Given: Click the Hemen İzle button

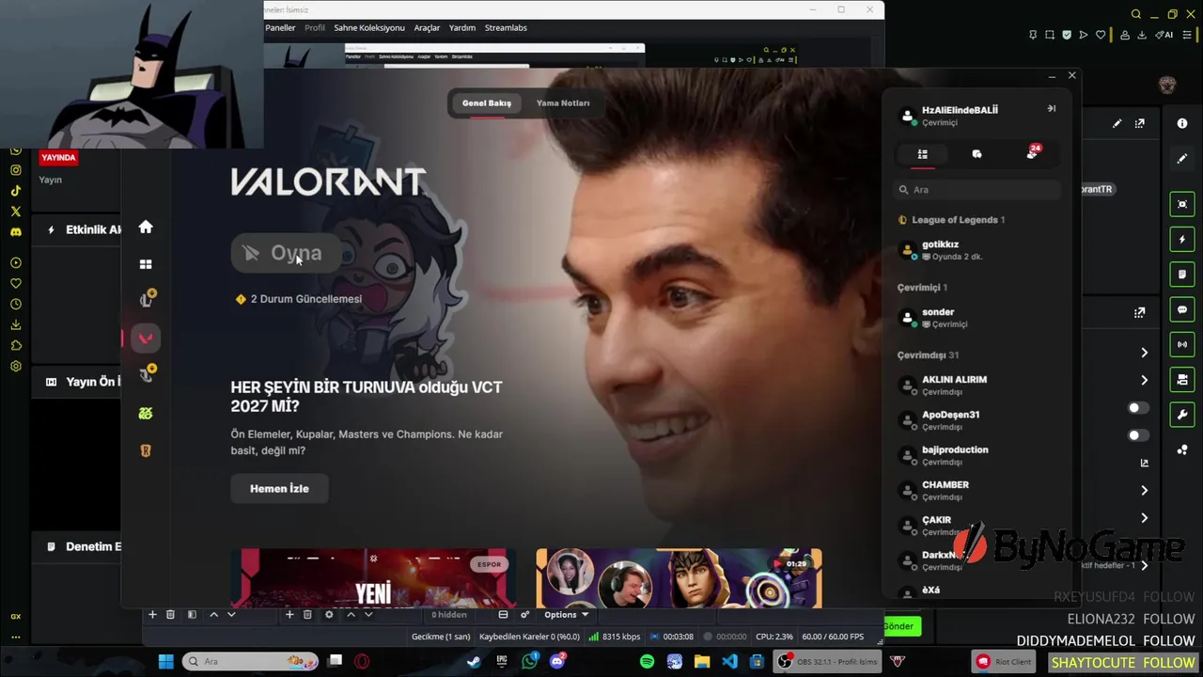Looking at the screenshot, I should coord(279,489).
